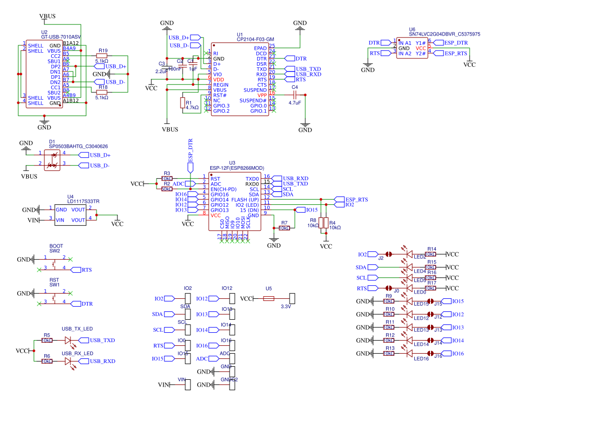Select the LD1117S33TR part label
610x432 pixels.
click(83, 202)
